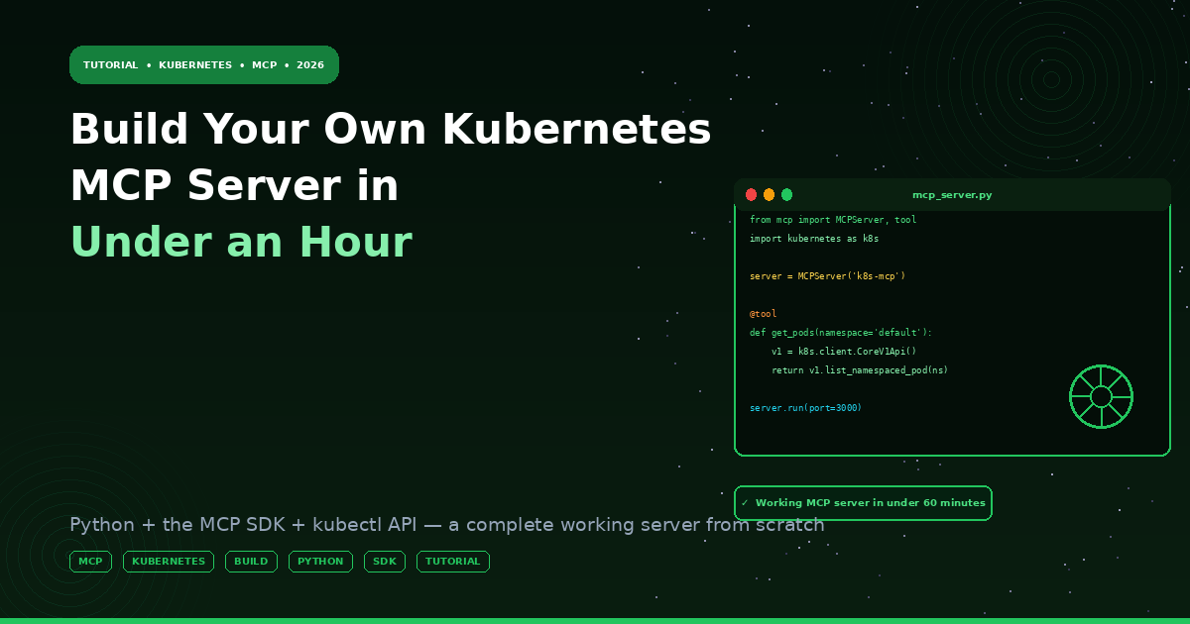Select the TUTORIAL tag pill at bottom
1190x624 pixels.
[x=452, y=562]
